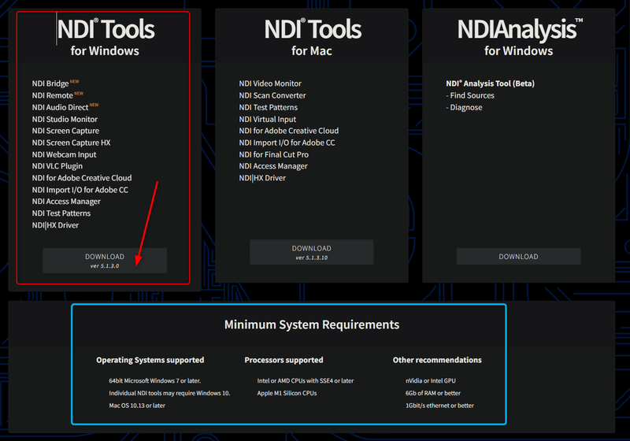This screenshot has width=630, height=441.
Task: Click Other recommendations heading
Action: coord(437,360)
